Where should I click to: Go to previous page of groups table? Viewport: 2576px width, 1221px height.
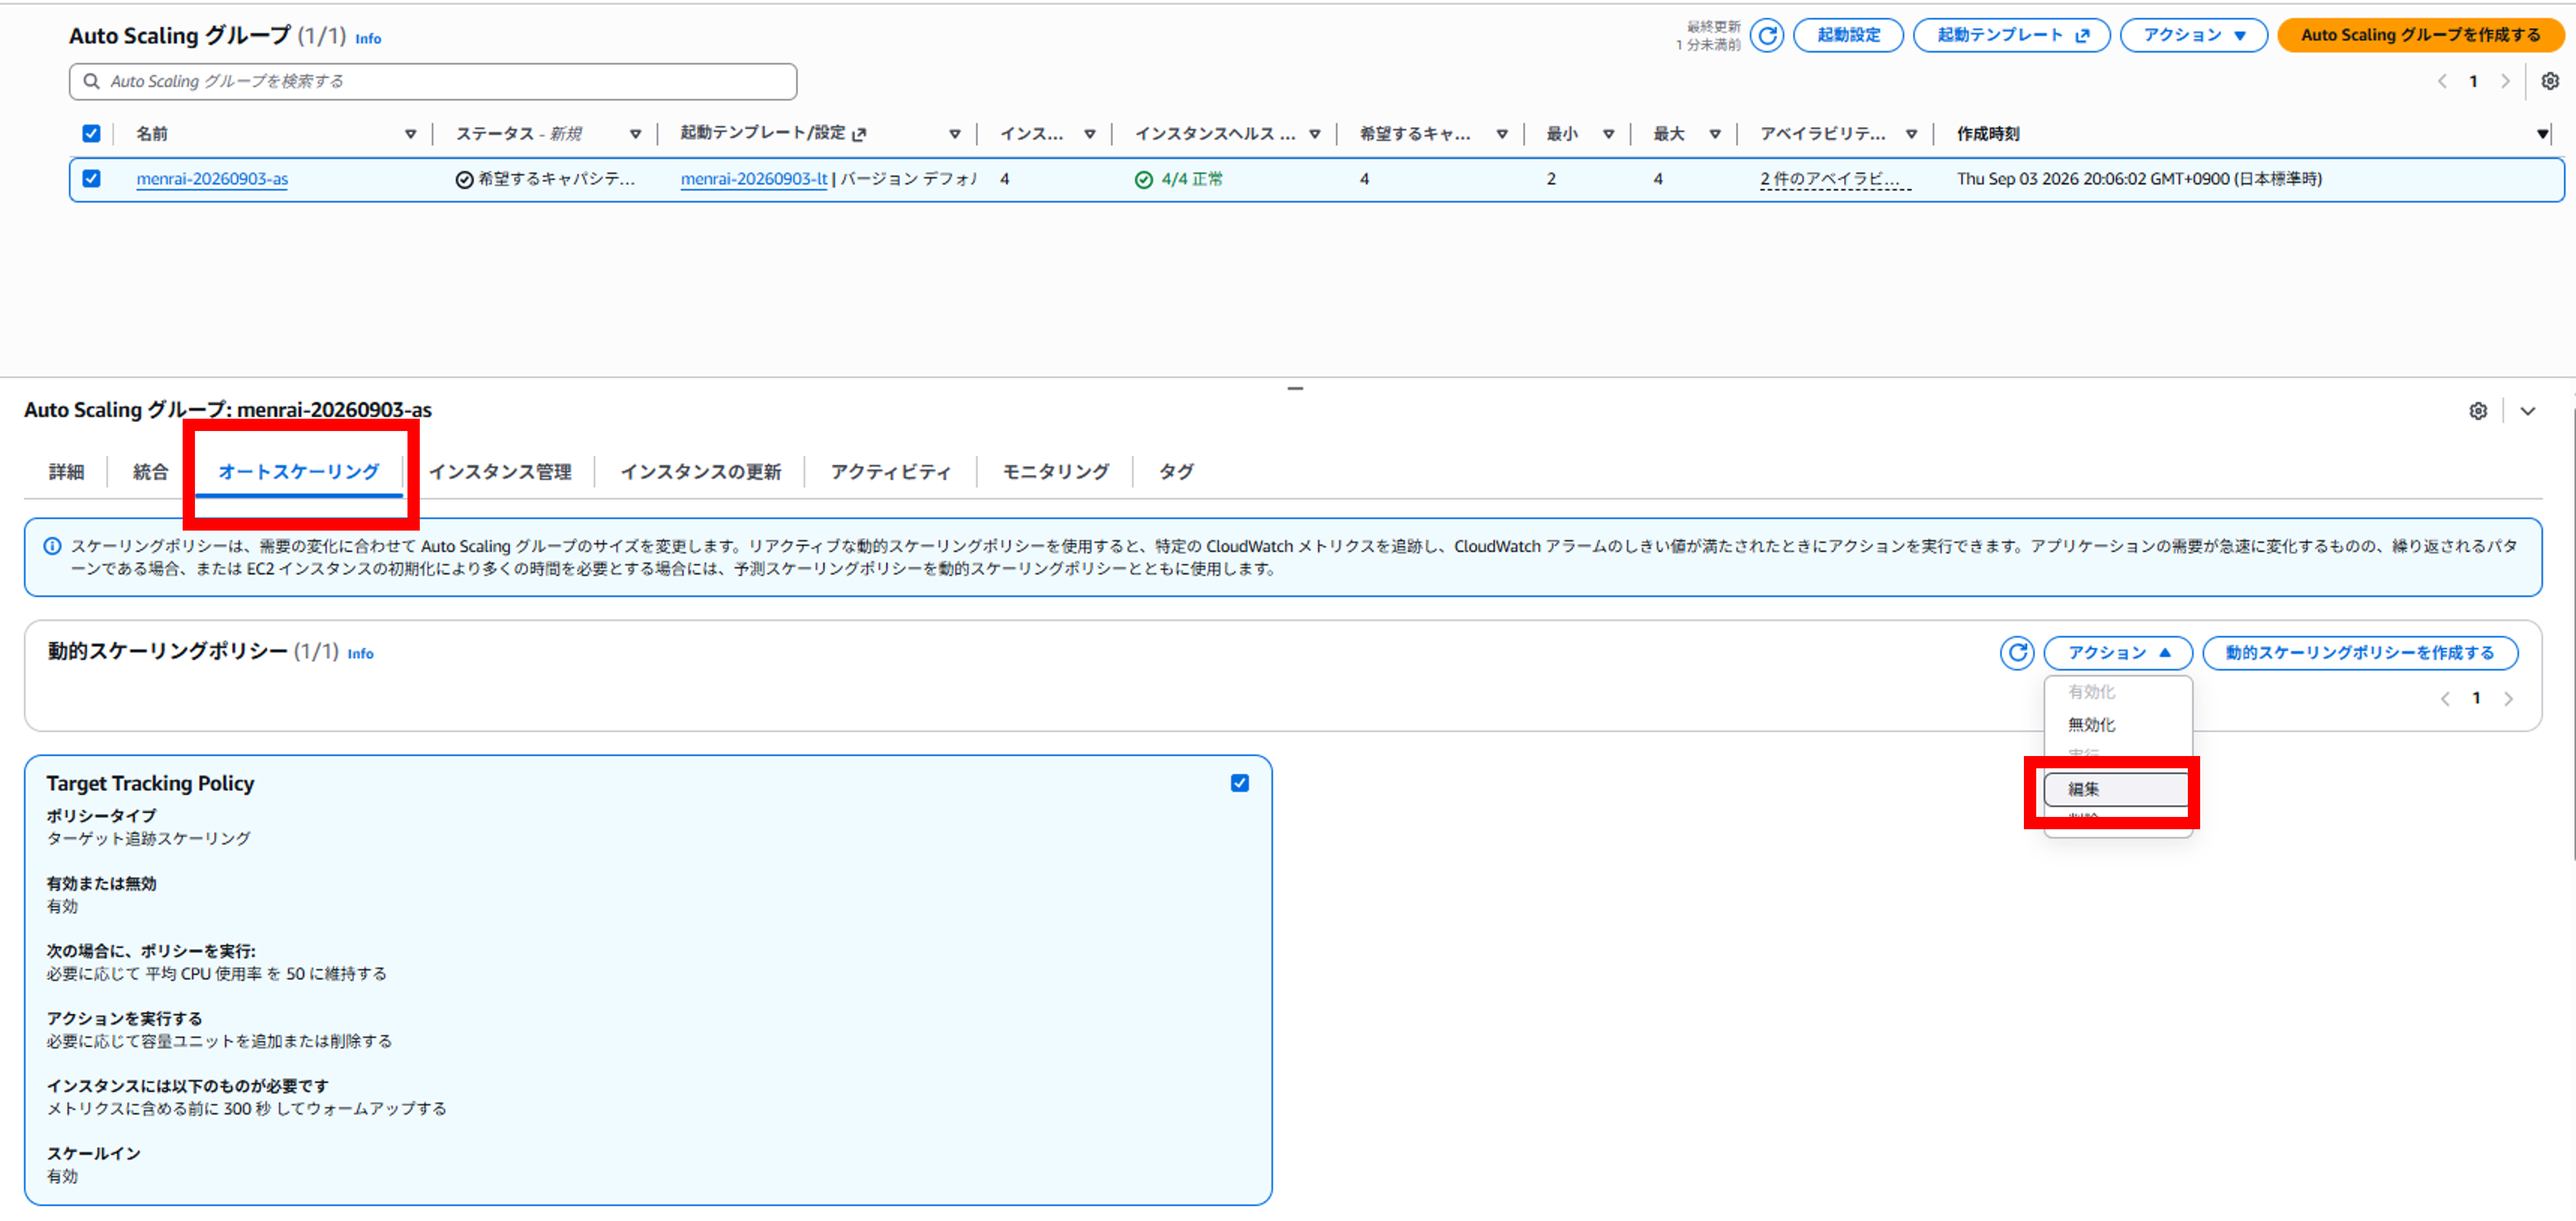2442,81
